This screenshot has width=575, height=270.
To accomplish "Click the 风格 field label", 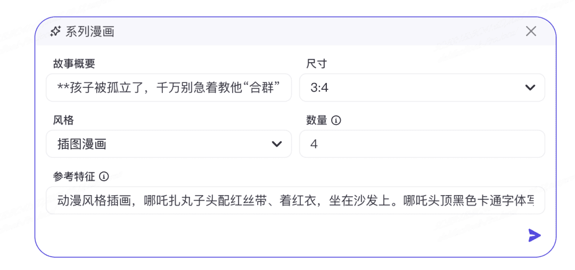I will (63, 120).
